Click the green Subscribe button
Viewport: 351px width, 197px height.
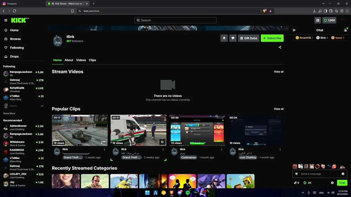272,38
